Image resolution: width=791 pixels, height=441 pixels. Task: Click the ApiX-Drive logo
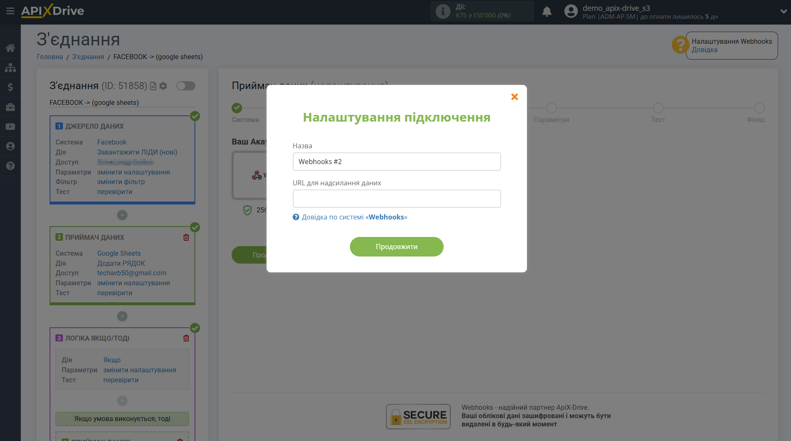coord(52,11)
